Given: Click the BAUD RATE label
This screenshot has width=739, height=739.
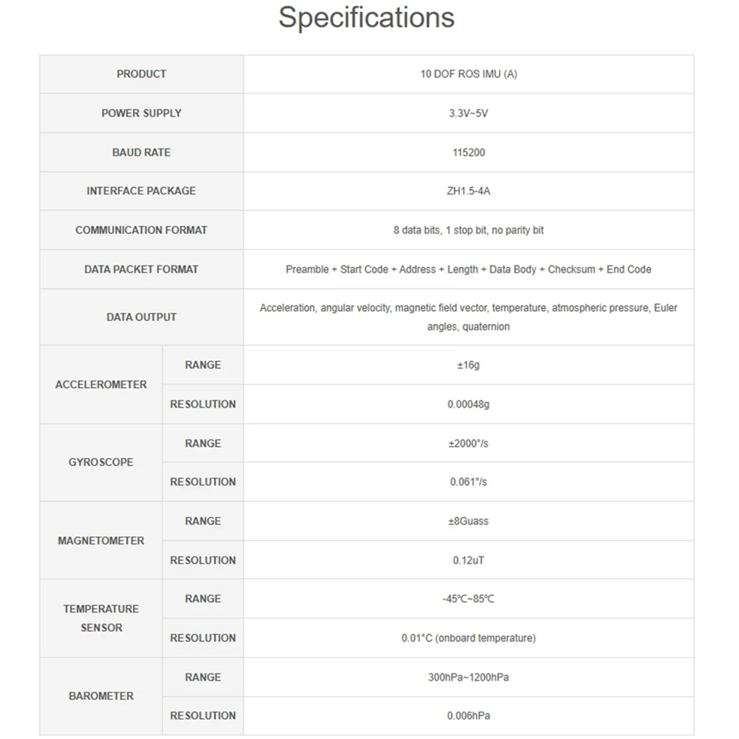Looking at the screenshot, I should point(141,152).
